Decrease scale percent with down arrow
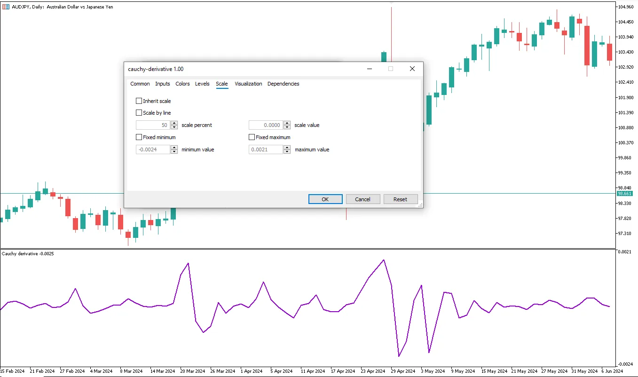Screen dimensions: 638x377 pos(174,127)
